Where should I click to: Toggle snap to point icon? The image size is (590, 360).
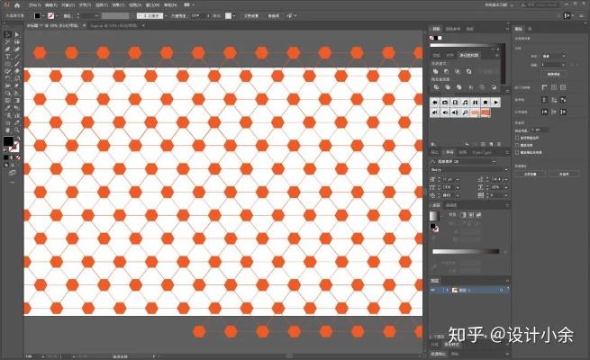[544, 112]
